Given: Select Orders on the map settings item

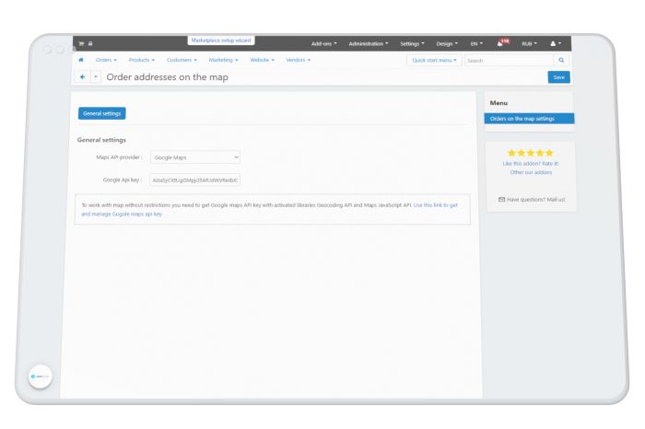Looking at the screenshot, I should (529, 119).
